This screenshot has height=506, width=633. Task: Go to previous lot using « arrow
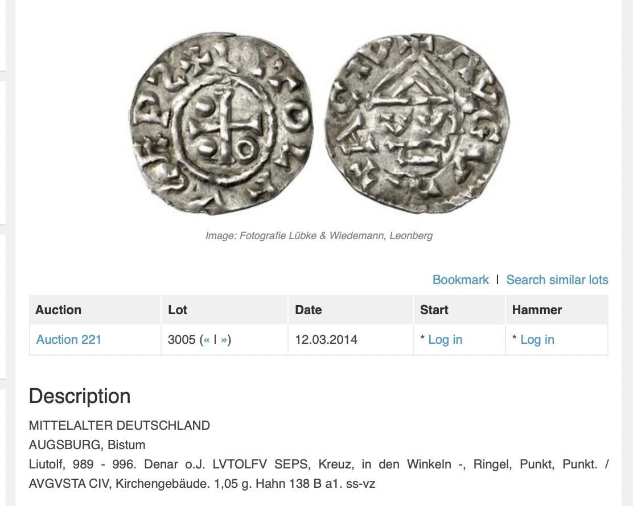click(x=206, y=340)
